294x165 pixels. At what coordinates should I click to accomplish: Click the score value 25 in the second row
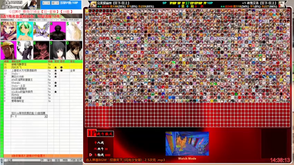point(6,67)
